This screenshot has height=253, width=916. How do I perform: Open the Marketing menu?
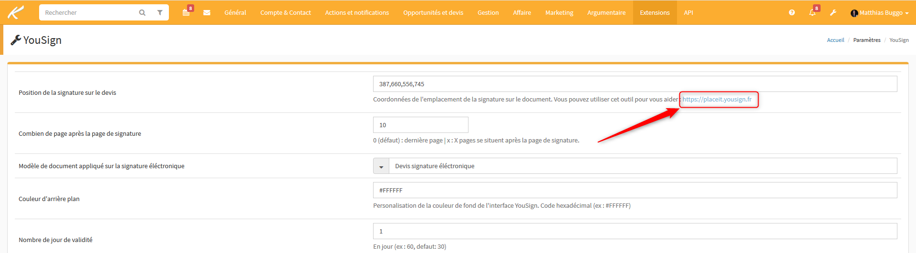point(559,13)
